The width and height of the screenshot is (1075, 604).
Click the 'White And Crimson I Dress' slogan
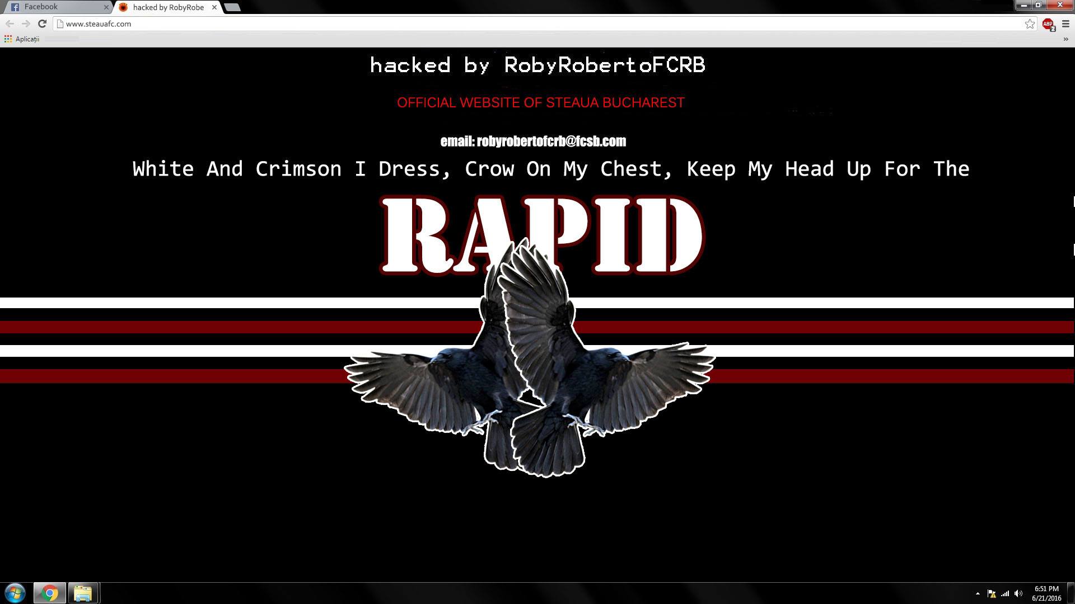tap(551, 169)
